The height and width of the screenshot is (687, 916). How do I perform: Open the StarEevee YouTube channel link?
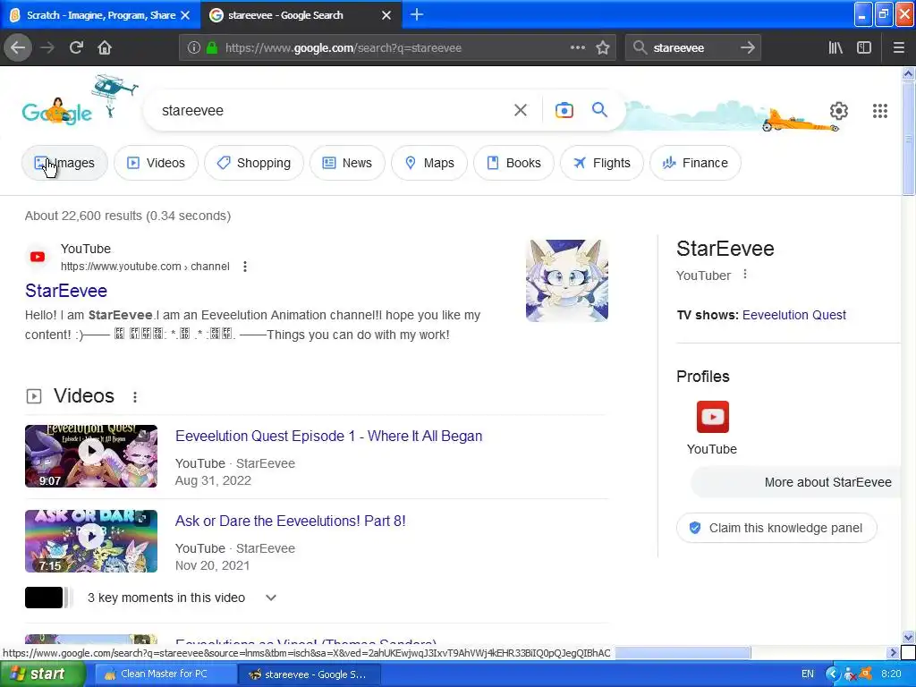pos(66,291)
